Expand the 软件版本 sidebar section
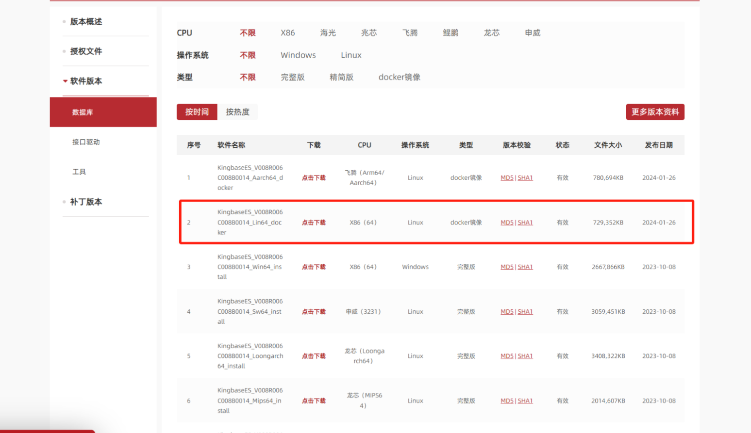This screenshot has height=433, width=751. [x=86, y=81]
